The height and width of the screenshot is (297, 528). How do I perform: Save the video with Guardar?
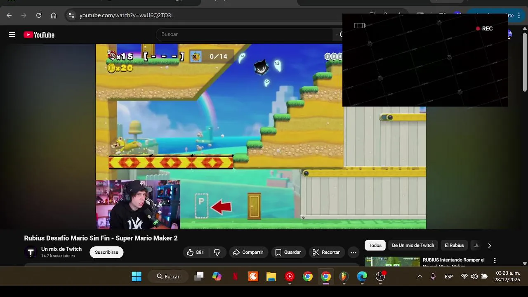[288, 252]
